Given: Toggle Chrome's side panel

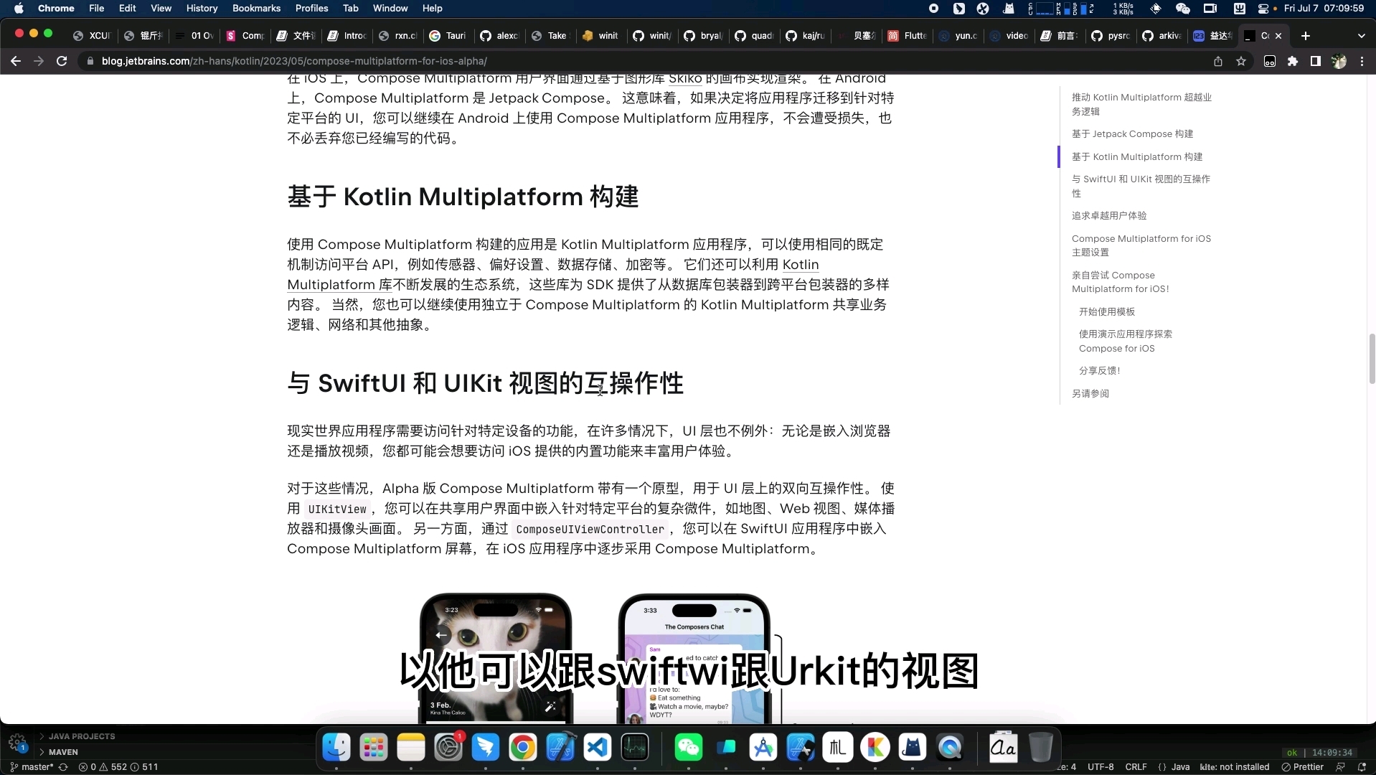Looking at the screenshot, I should [1316, 61].
